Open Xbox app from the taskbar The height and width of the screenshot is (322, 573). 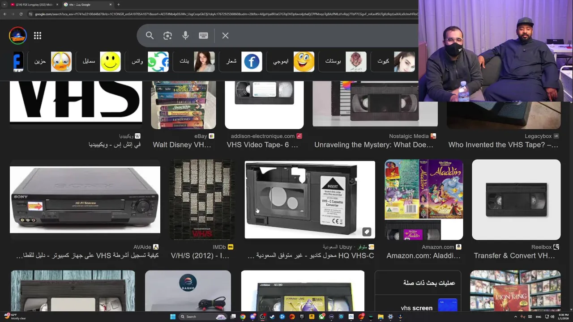pos(322,317)
